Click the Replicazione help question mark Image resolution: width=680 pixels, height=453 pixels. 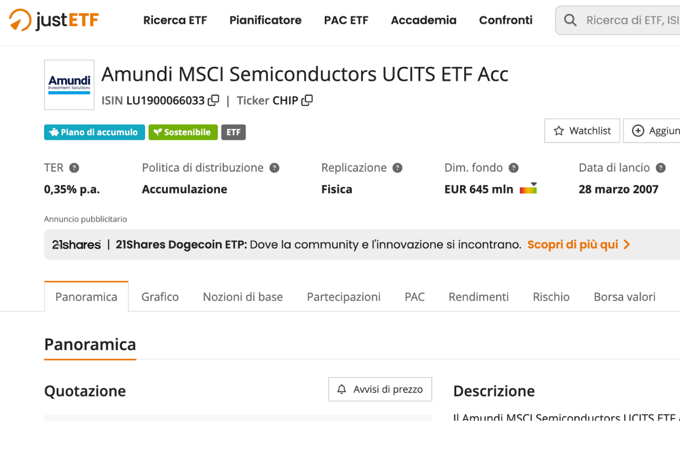pos(398,168)
